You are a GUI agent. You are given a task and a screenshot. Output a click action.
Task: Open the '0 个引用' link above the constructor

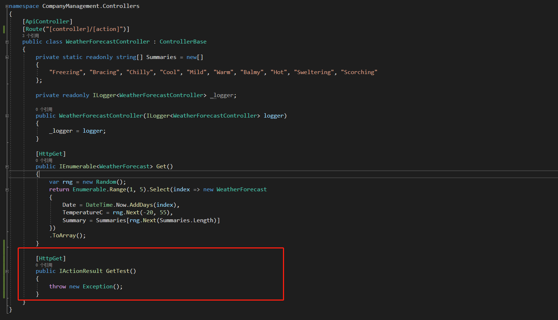[x=44, y=109]
